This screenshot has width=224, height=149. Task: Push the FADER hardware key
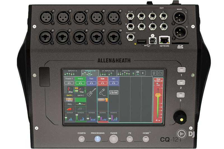(114, 139)
